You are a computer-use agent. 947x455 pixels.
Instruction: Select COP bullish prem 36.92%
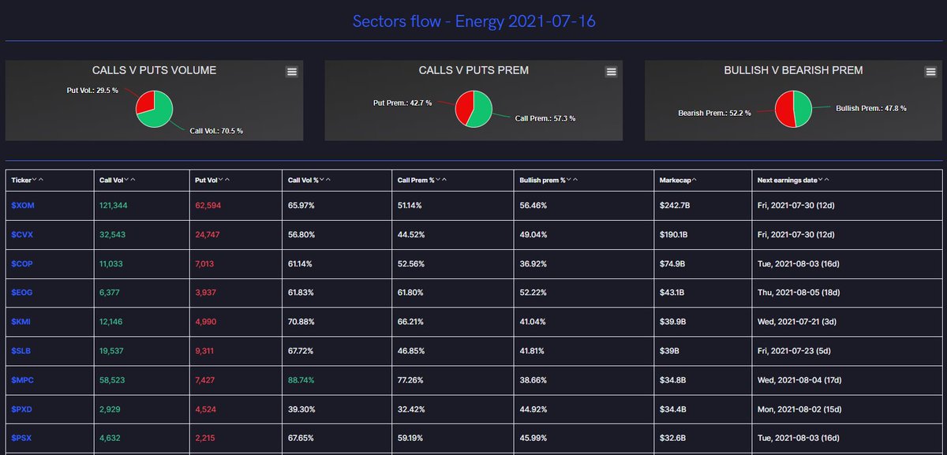coord(533,263)
